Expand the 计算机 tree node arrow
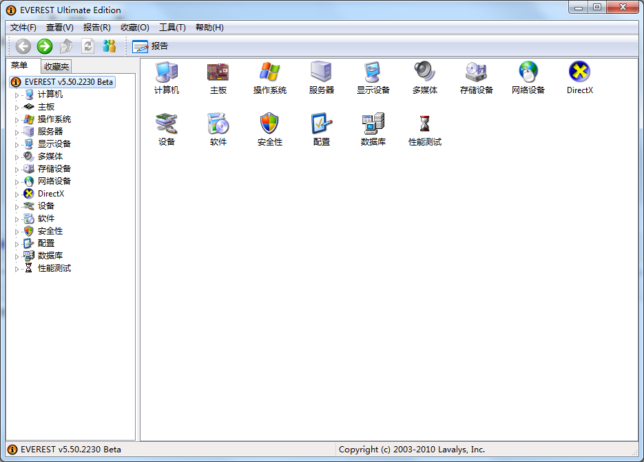Viewport: 644px width, 462px height. [17, 94]
